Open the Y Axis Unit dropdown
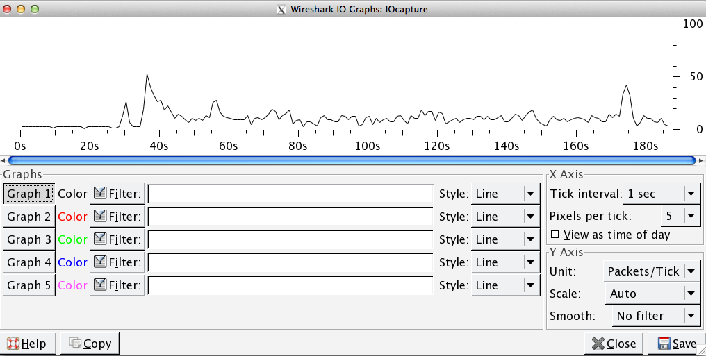The width and height of the screenshot is (706, 356). pyautogui.click(x=652, y=271)
